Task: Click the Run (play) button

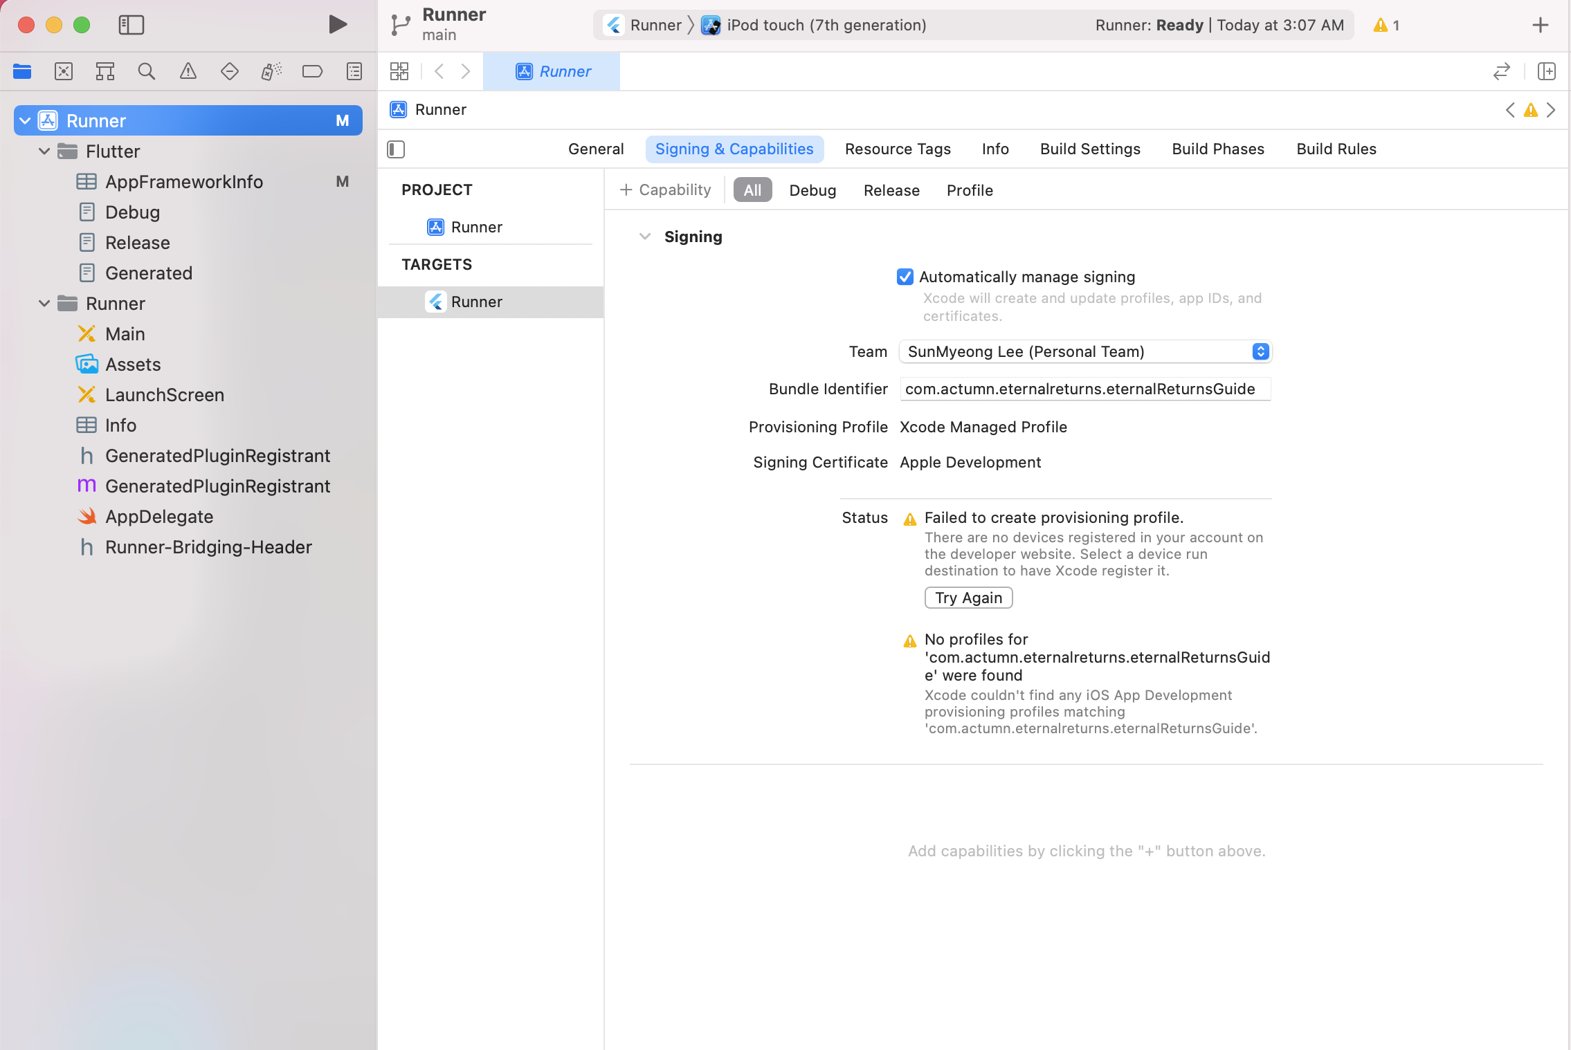Action: point(337,25)
